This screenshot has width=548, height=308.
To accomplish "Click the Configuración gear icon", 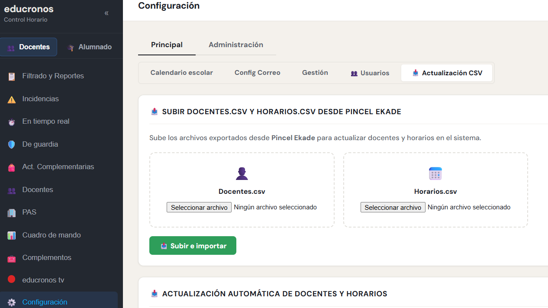I will [x=12, y=302].
